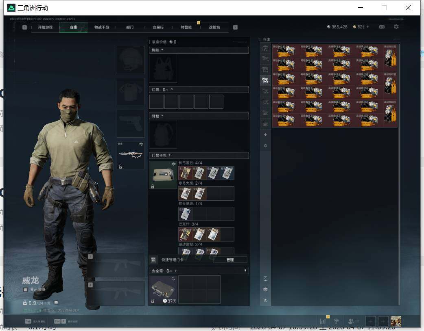Select first keycard in 零号大坝 row

tap(185, 194)
